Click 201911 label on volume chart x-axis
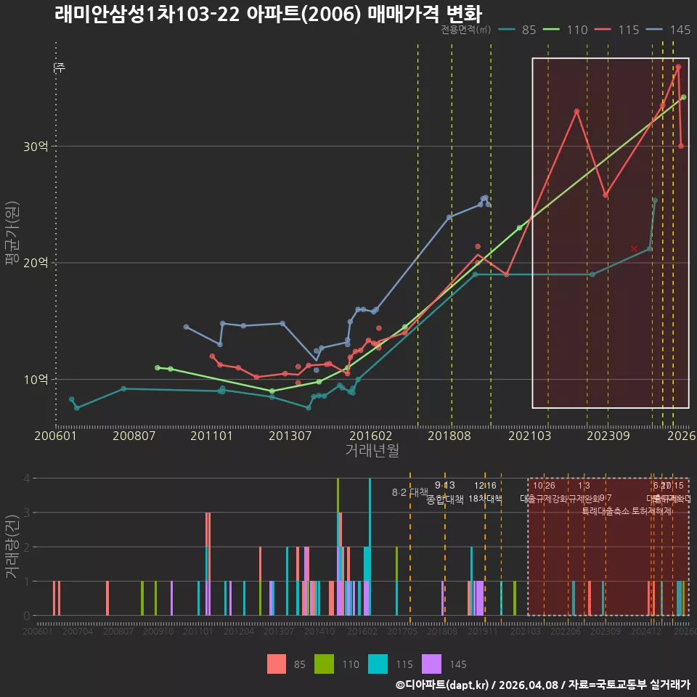 click(483, 631)
